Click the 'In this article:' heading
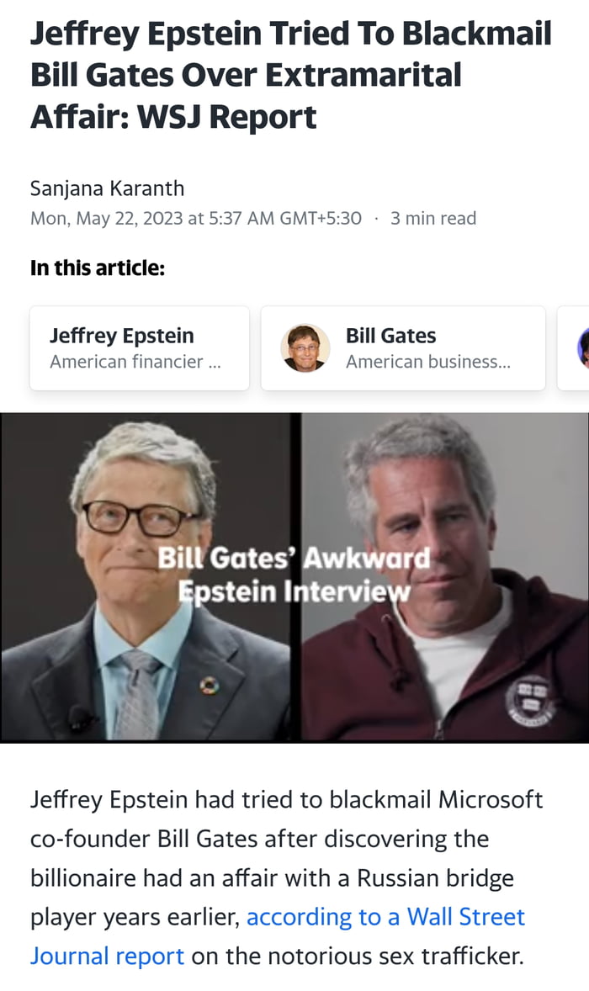Viewport: 589px width, 991px height. pyautogui.click(x=98, y=268)
